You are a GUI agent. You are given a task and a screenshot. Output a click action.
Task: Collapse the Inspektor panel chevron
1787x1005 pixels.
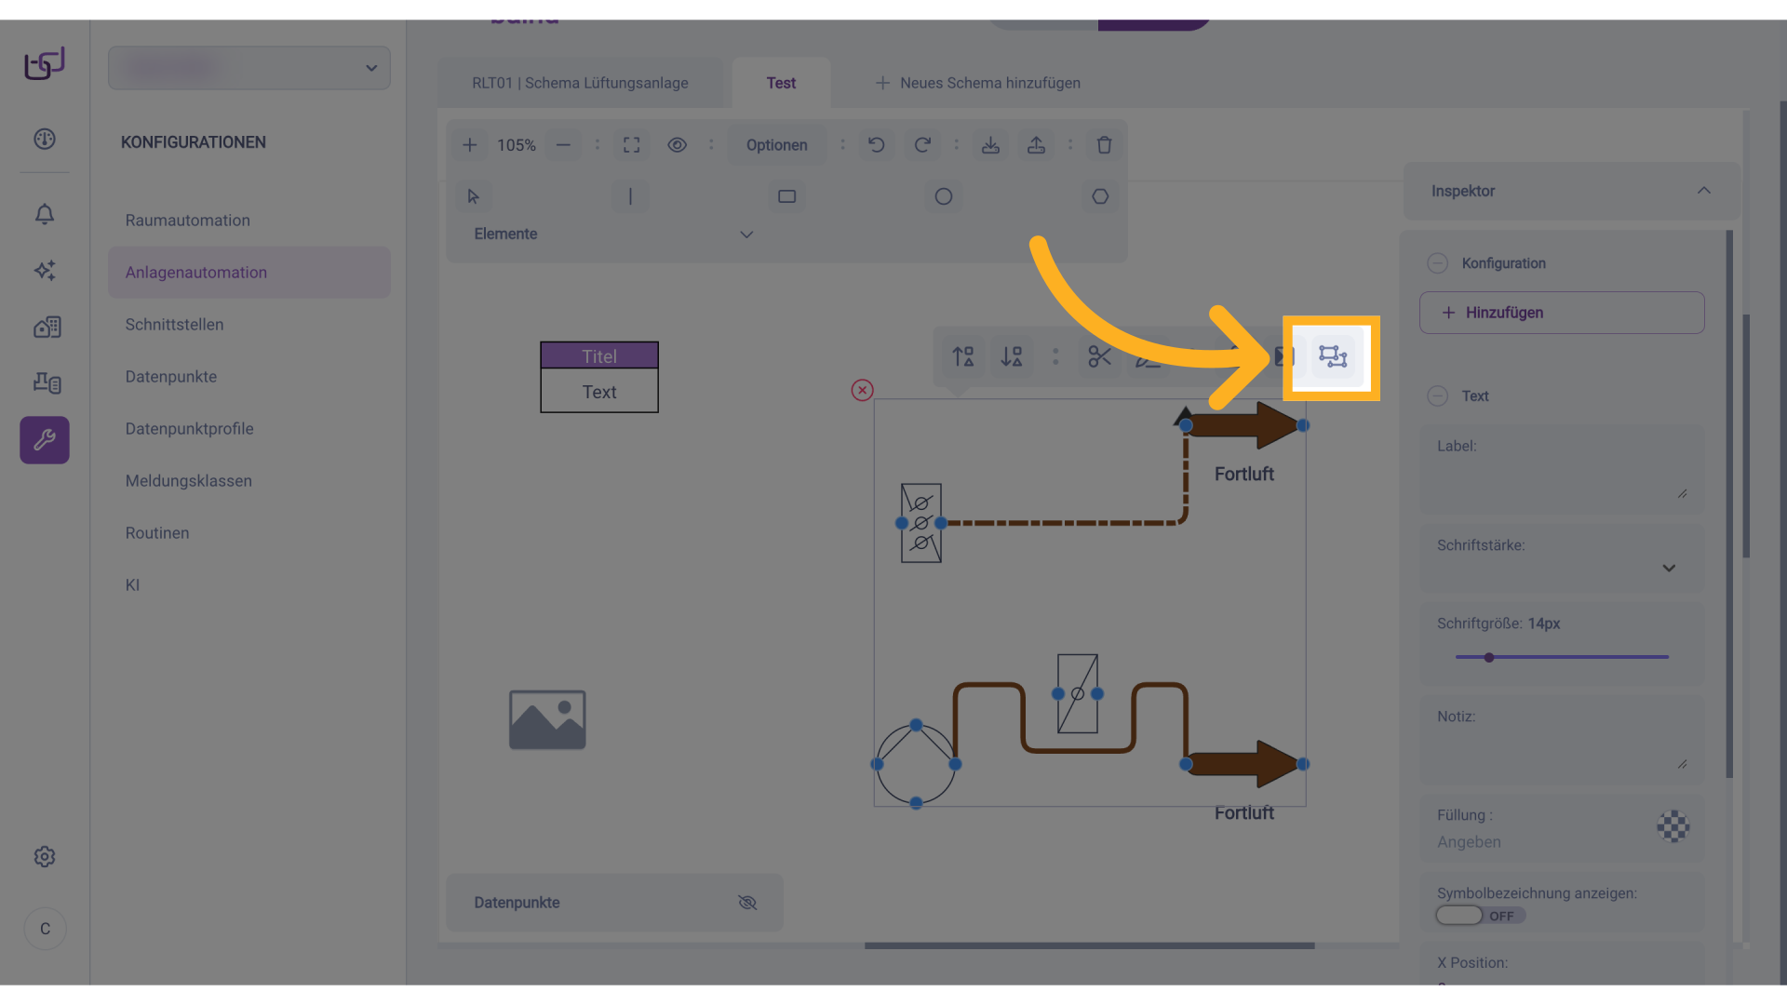1703,191
